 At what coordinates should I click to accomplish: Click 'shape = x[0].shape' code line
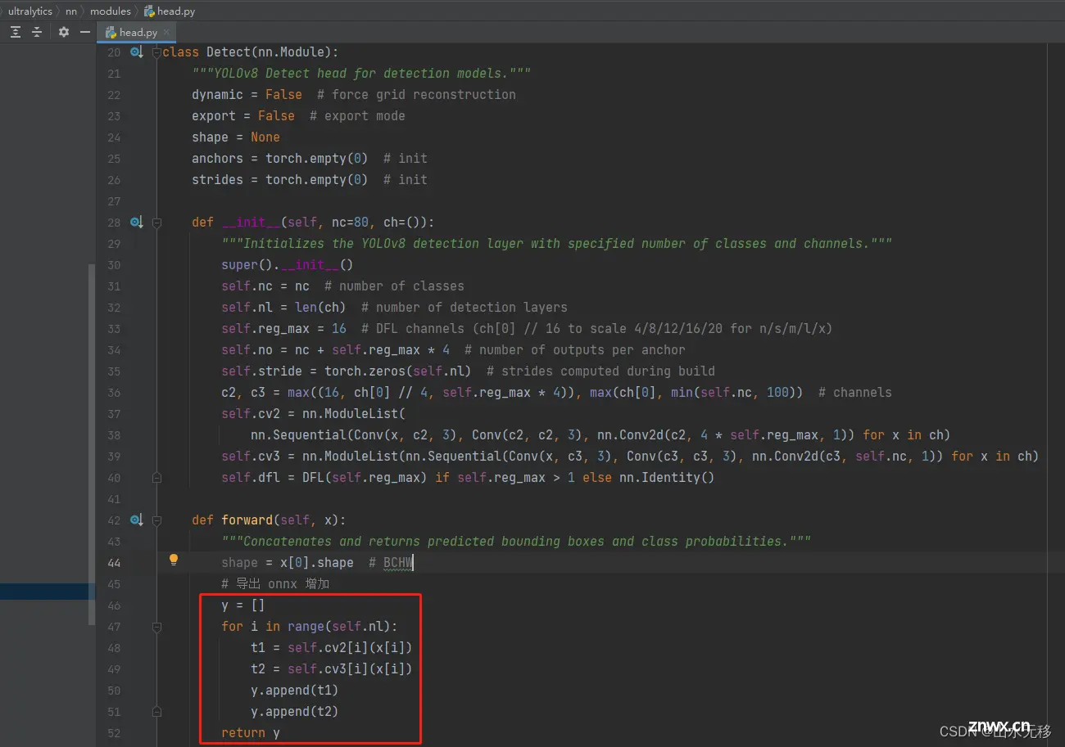pos(317,563)
